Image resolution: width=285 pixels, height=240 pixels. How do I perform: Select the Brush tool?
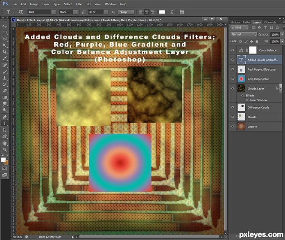click(5, 72)
